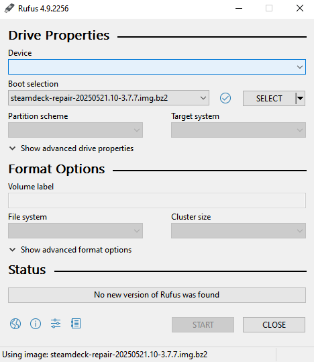Open the Device dropdown

(157, 67)
